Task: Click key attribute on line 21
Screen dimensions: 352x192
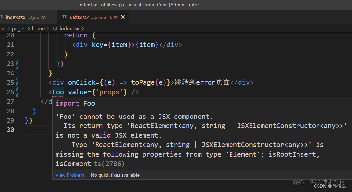Action: (98, 45)
